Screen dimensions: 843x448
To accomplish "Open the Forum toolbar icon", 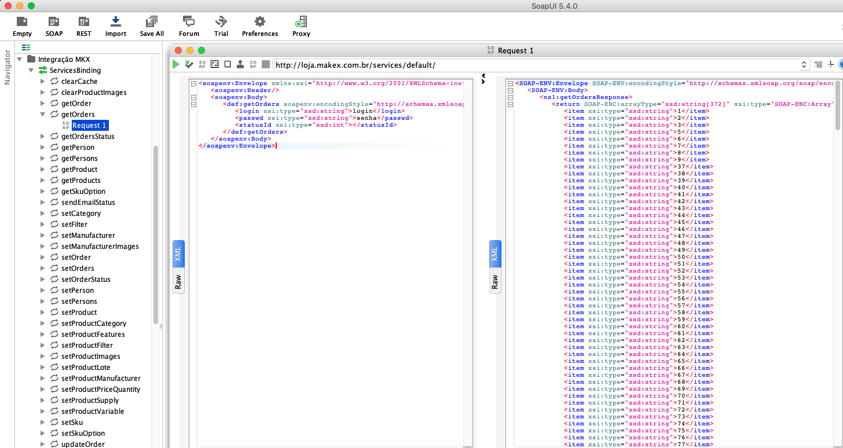I will click(189, 22).
